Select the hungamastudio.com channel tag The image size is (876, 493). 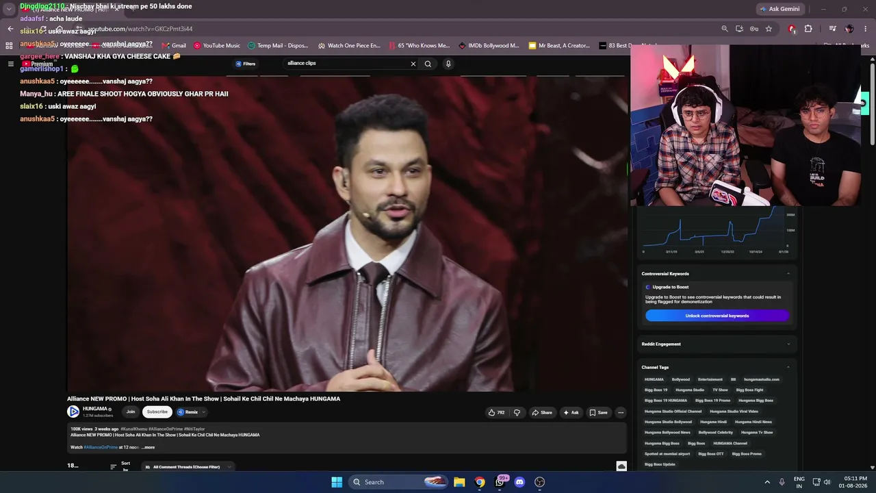pyautogui.click(x=762, y=379)
